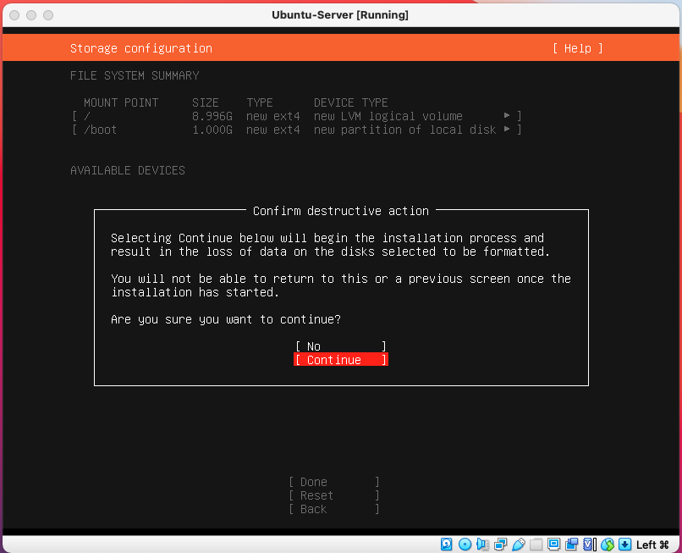Image resolution: width=682 pixels, height=553 pixels.
Task: Click the CPU virtualization status icon
Action: [x=590, y=544]
